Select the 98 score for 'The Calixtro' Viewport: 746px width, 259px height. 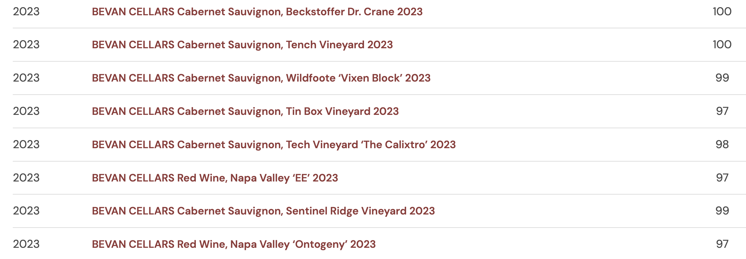[x=722, y=145]
